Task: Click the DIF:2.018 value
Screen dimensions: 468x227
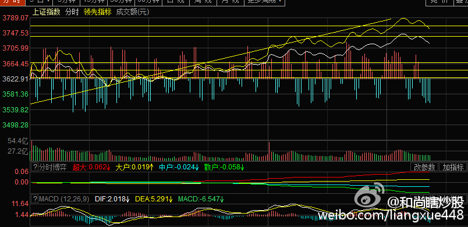Action: tap(112, 198)
